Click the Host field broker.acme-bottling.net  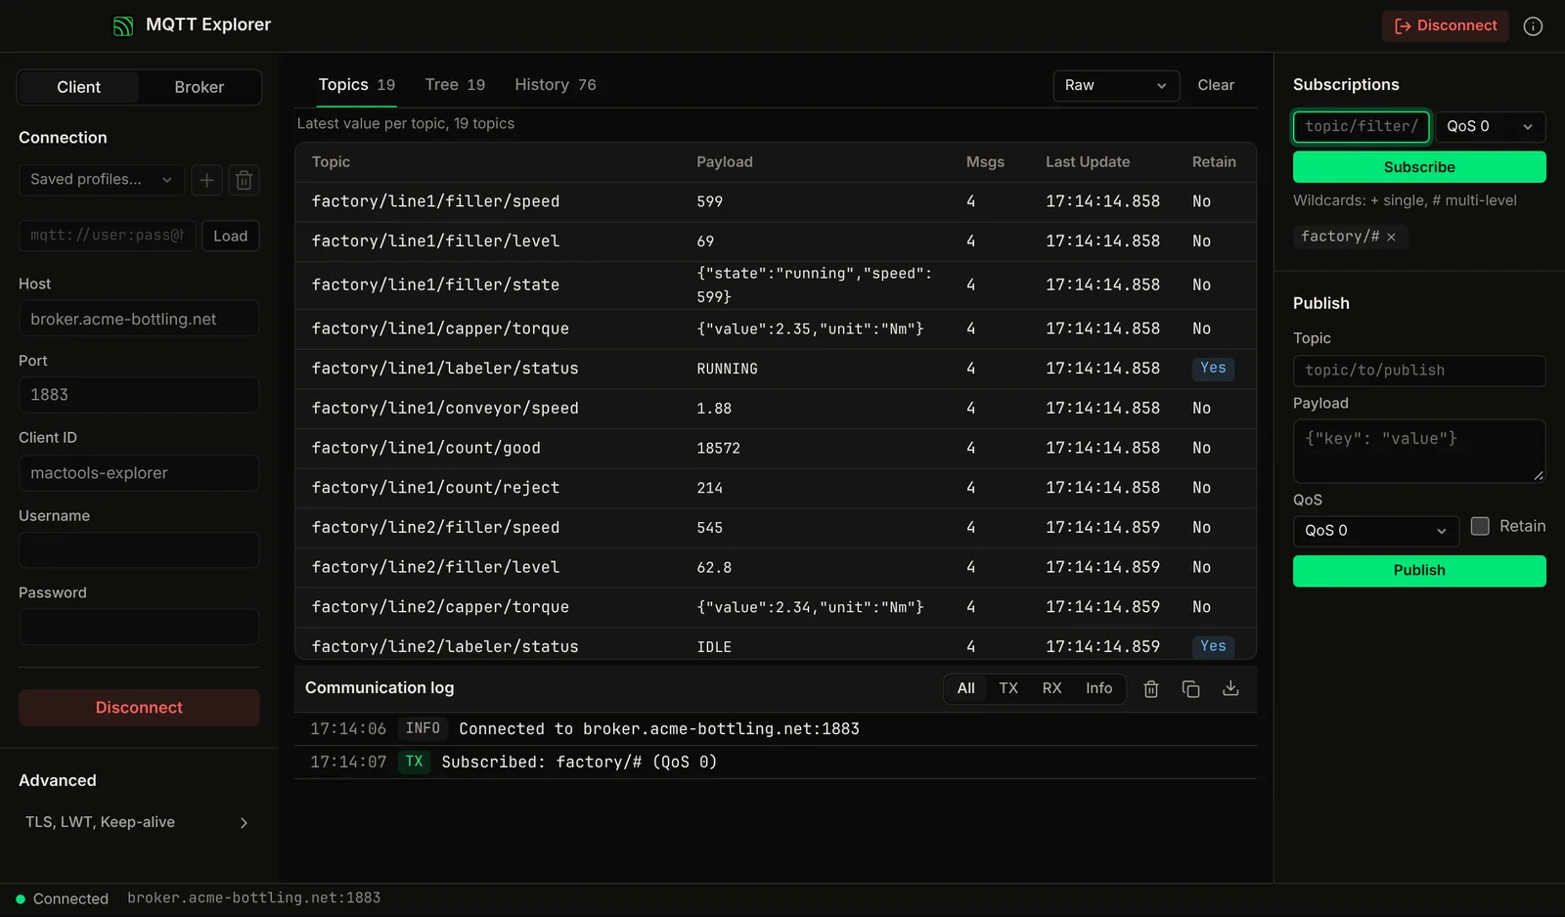139,319
